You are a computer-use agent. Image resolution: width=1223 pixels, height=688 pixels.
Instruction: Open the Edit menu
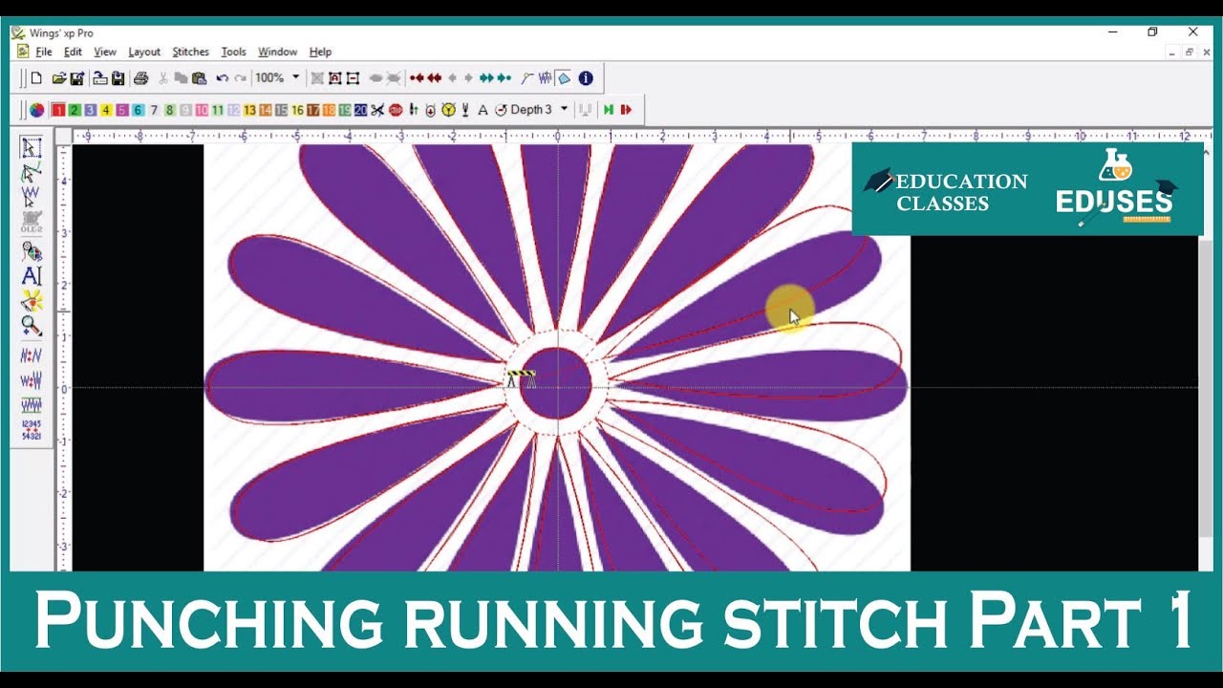click(x=74, y=52)
